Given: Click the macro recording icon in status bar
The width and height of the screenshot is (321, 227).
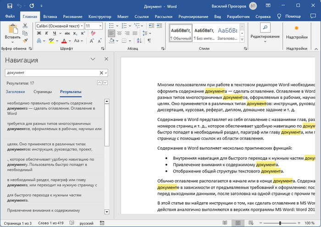Looking at the screenshot, I should click(102, 223).
